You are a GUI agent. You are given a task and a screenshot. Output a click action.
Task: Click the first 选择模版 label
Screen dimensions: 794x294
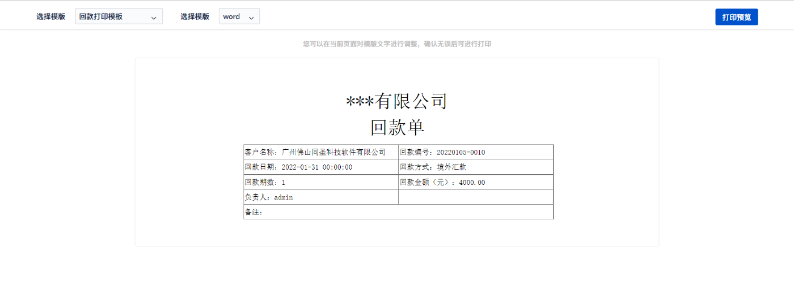pyautogui.click(x=51, y=16)
